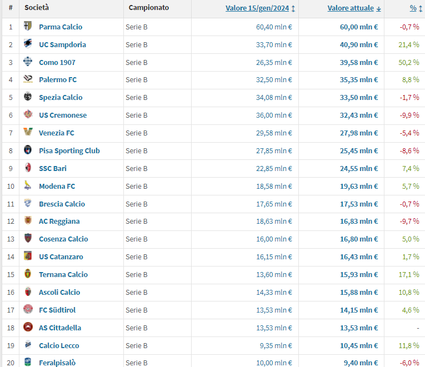Click the US Cremonese crest icon
The height and width of the screenshot is (367, 425).
pyautogui.click(x=28, y=115)
